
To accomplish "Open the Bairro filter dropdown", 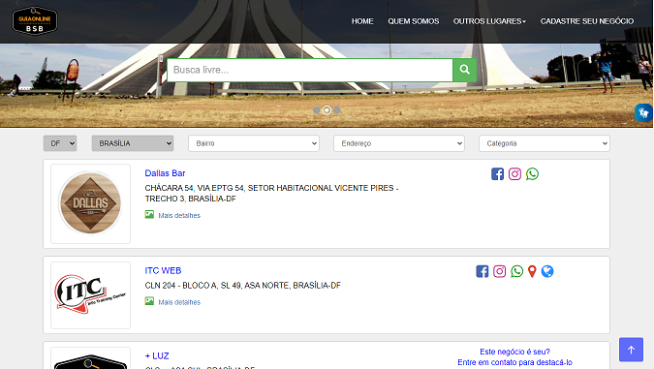I will coord(254,143).
